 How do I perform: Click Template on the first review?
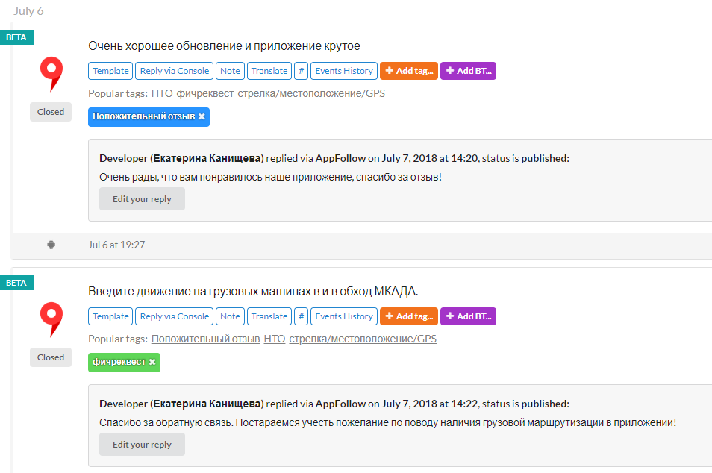point(110,71)
